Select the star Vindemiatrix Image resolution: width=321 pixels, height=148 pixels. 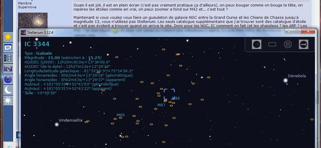click(57, 124)
